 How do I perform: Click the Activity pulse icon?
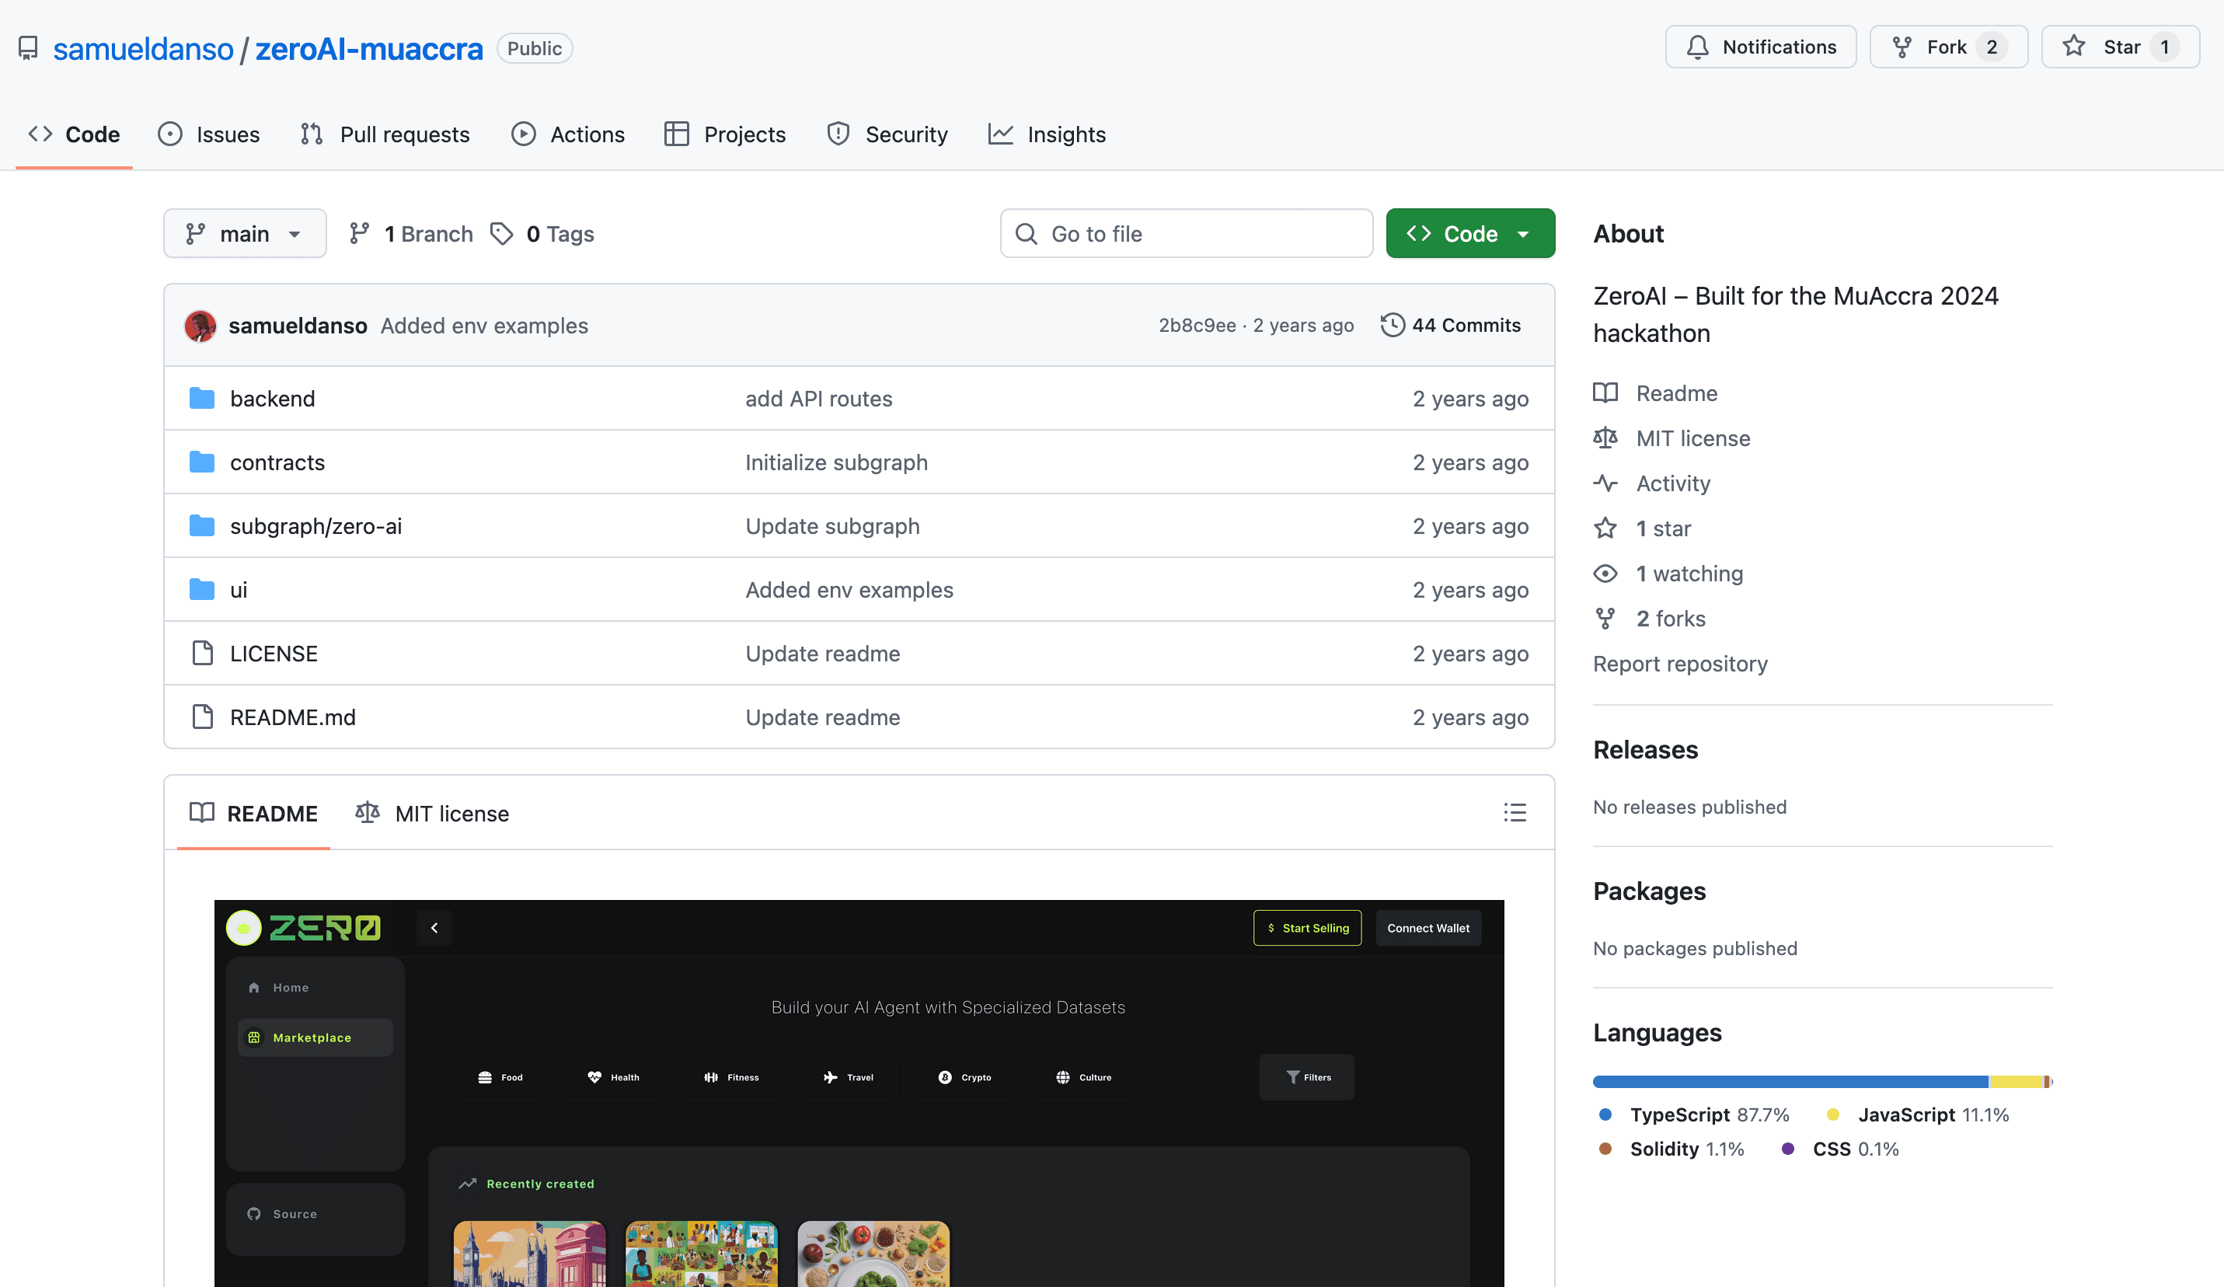coord(1605,483)
